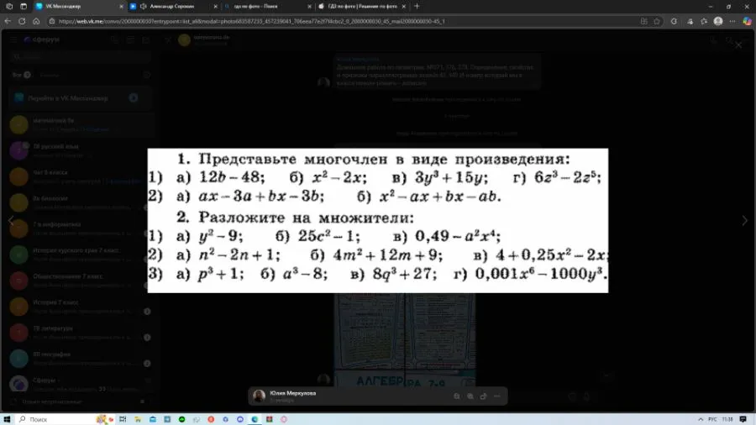
Task: Open the notification center icon
Action: tap(743, 419)
